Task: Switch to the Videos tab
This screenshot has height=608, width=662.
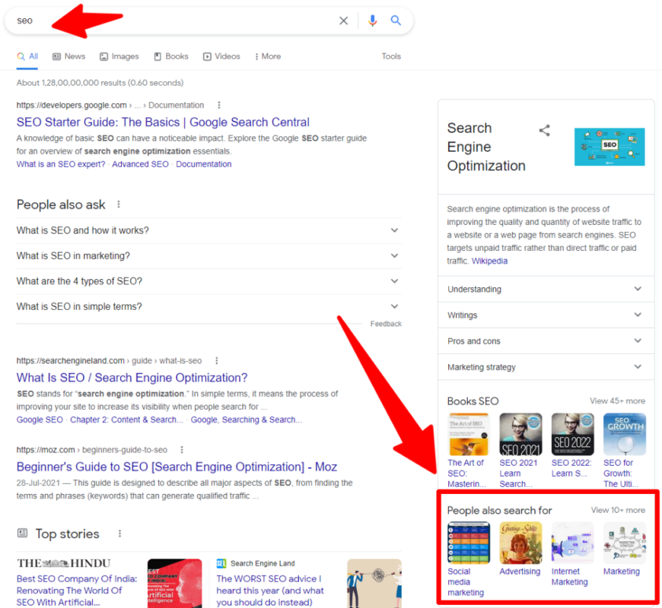Action: 221,56
